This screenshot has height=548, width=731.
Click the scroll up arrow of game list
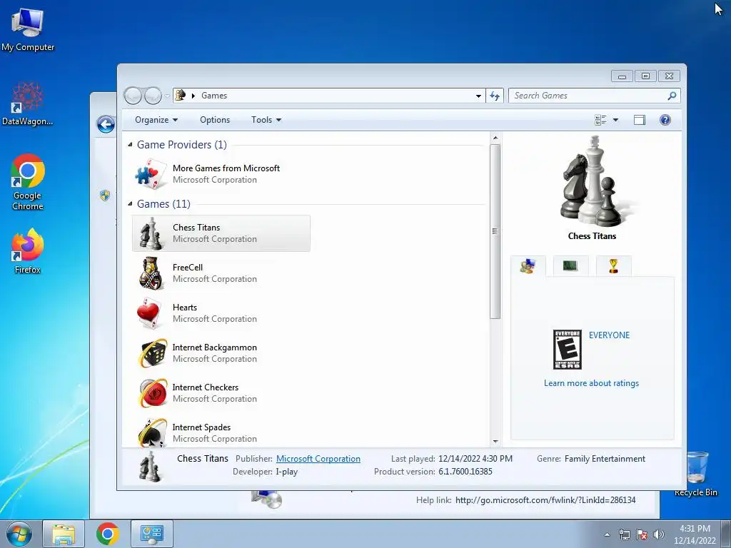[495, 138]
